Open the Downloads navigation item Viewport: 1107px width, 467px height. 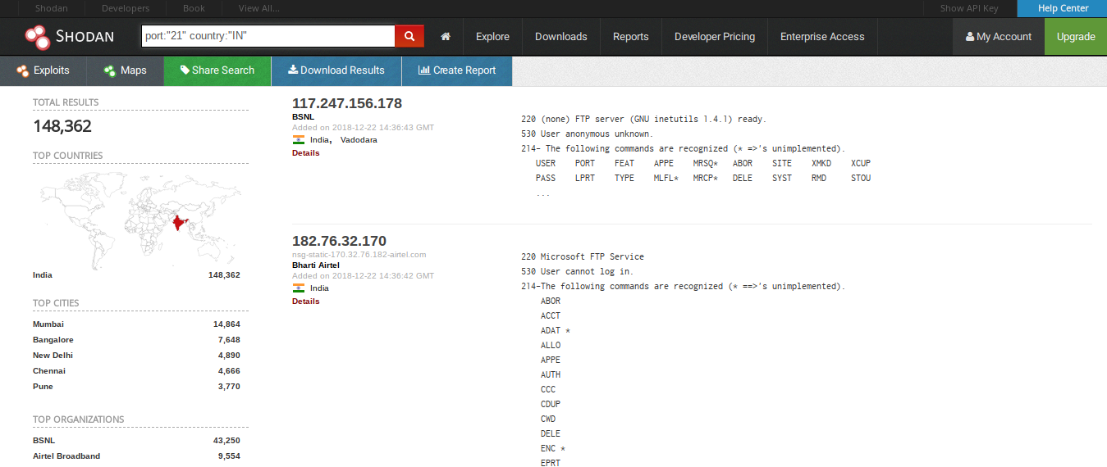[560, 36]
